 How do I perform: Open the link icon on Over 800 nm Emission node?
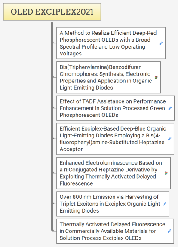coord(165,204)
